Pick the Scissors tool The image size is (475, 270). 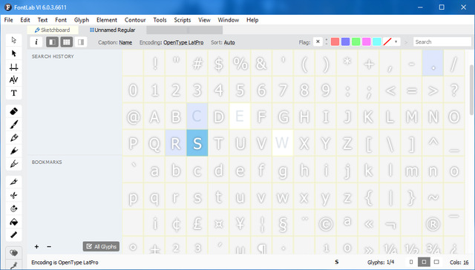pyautogui.click(x=13, y=195)
